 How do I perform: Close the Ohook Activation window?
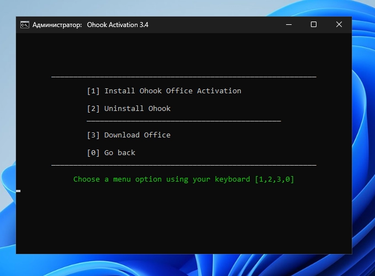click(339, 24)
